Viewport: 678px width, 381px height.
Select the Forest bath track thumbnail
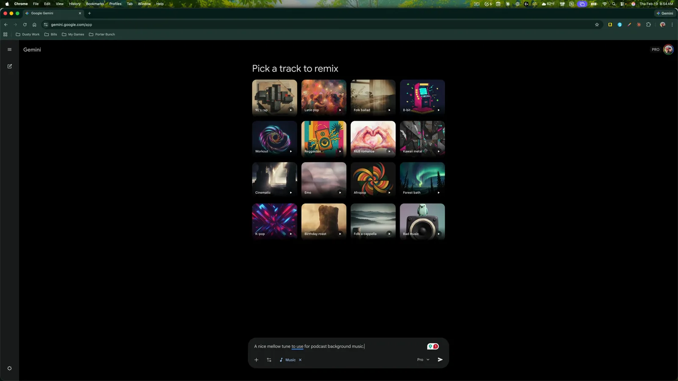[x=422, y=180]
